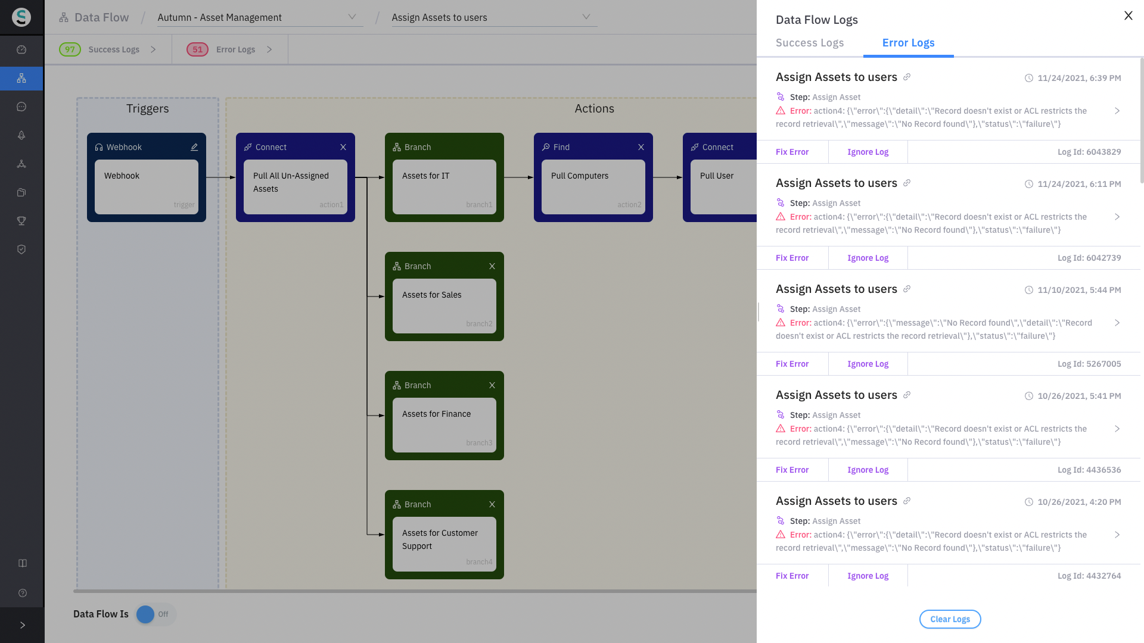Click the dashboard gauge icon in sidebar
Viewport: 1144px width, 643px height.
pyautogui.click(x=21, y=50)
